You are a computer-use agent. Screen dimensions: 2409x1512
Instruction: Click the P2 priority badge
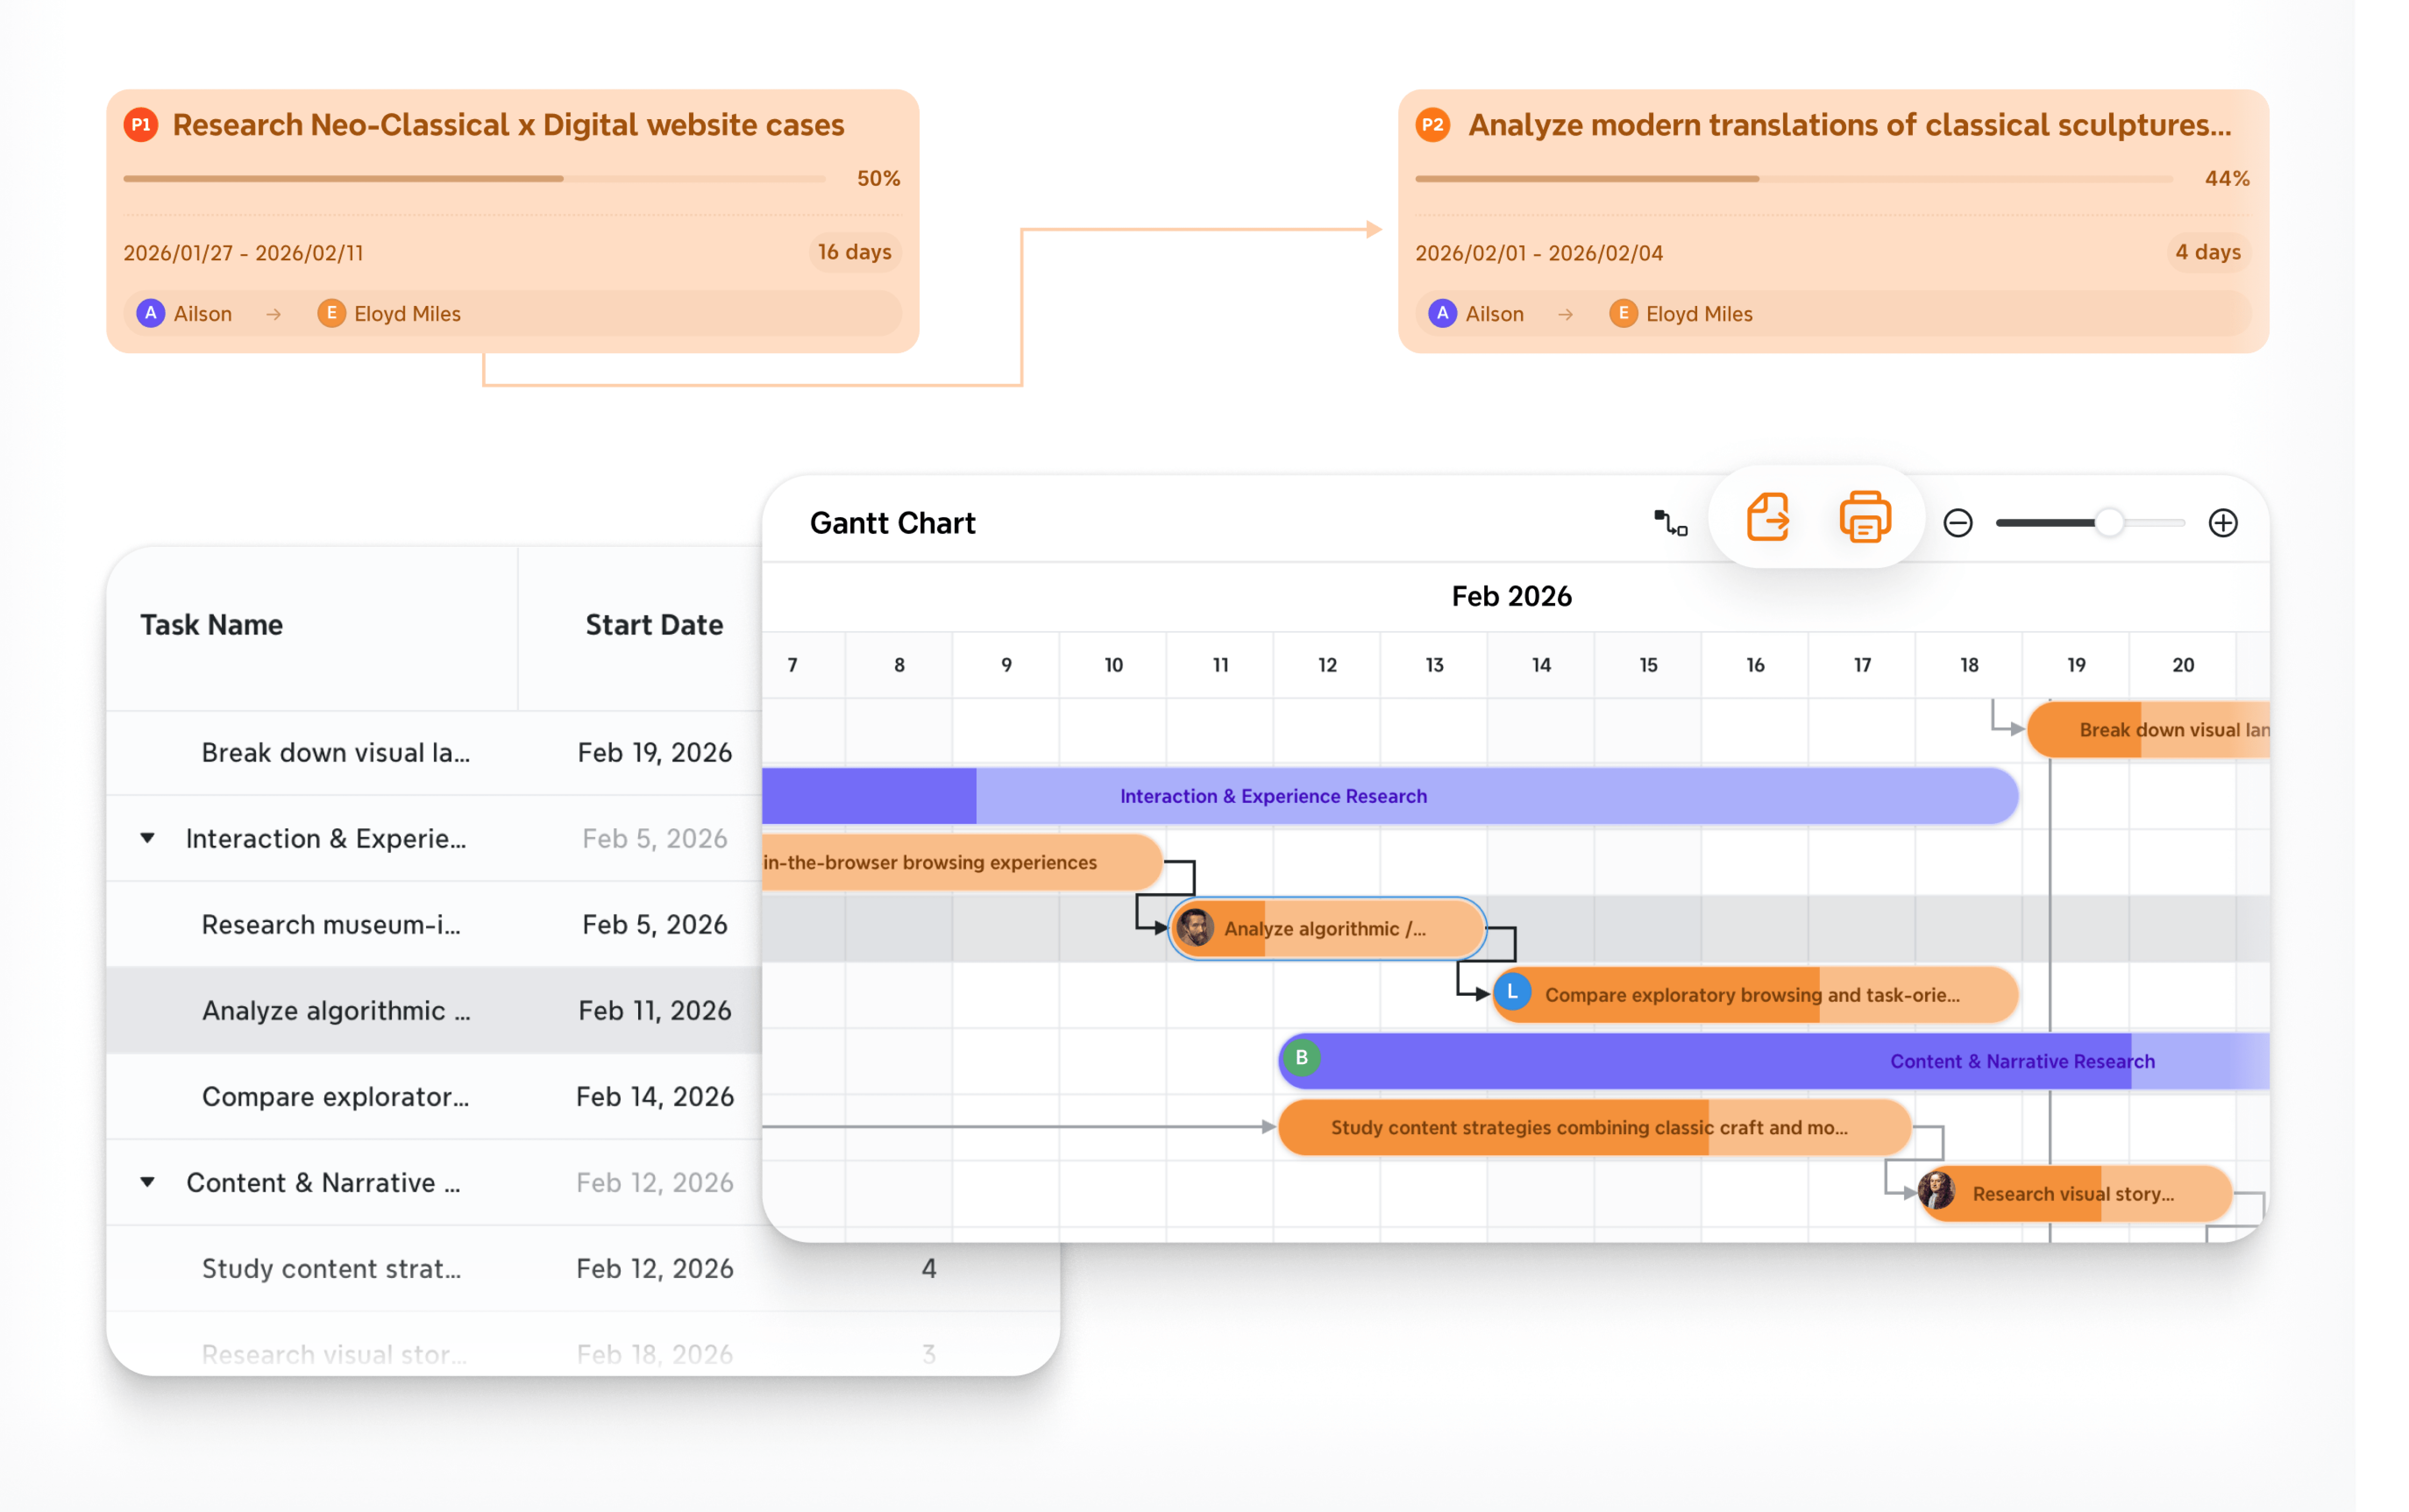[x=1432, y=125]
